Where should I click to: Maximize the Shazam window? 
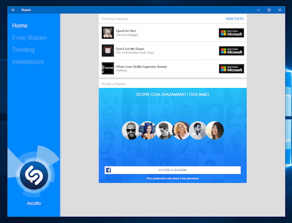click(269, 10)
